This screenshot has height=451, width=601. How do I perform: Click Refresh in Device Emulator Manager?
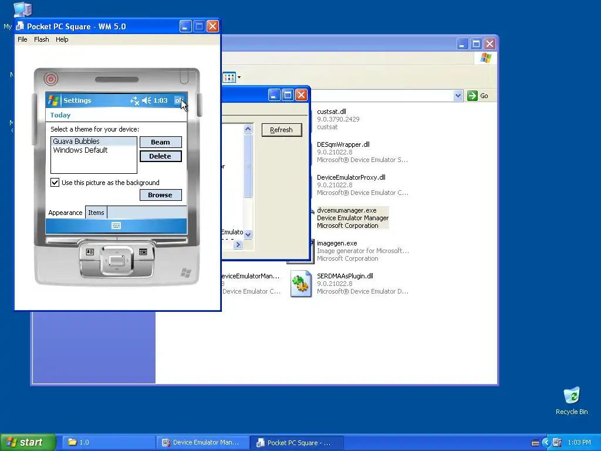tap(282, 130)
